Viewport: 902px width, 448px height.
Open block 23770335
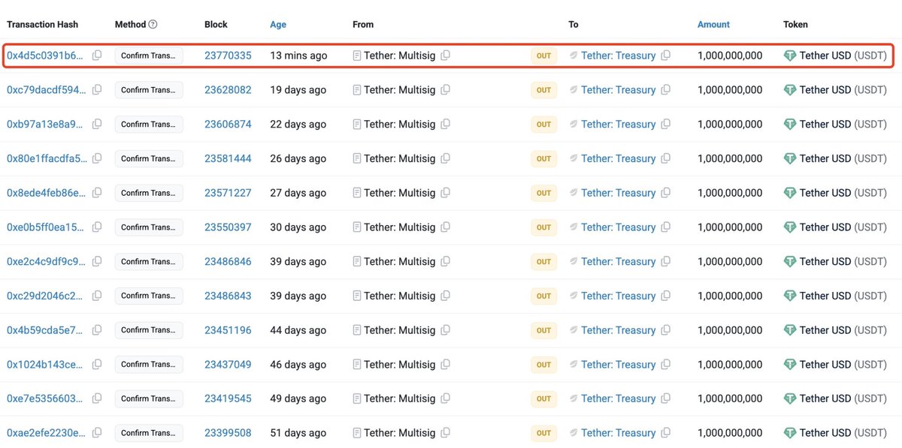[x=228, y=56]
